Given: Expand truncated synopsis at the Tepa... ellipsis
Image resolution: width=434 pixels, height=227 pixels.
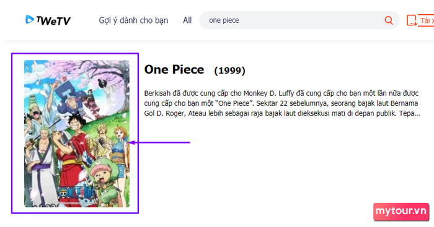Looking at the screenshot, I should 410,113.
